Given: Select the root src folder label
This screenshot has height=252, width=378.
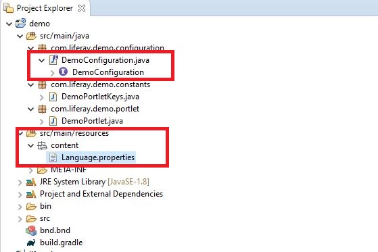Looking at the screenshot, I should point(45,218).
